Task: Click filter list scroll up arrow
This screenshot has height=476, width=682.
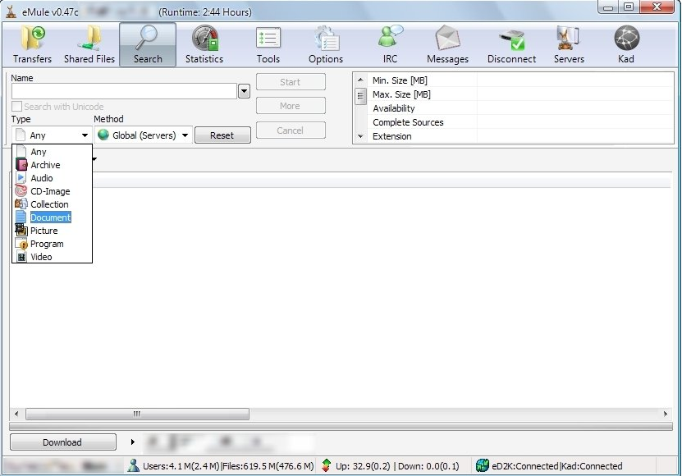Action: [x=360, y=80]
